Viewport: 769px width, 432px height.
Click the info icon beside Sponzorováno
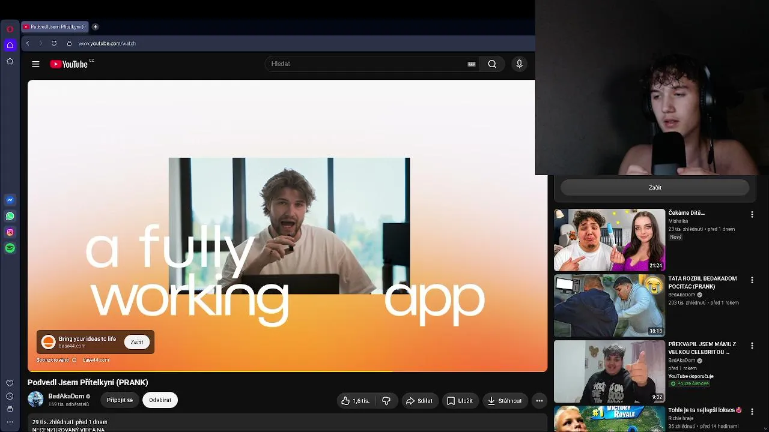point(74,360)
